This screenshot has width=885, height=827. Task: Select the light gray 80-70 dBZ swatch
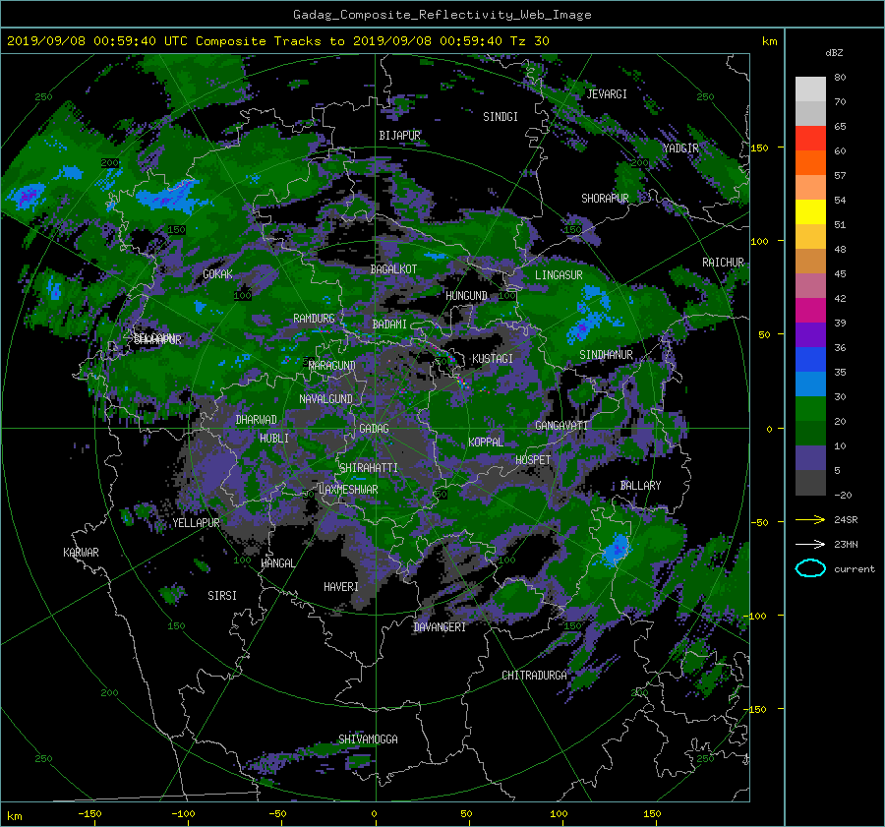coord(810,89)
